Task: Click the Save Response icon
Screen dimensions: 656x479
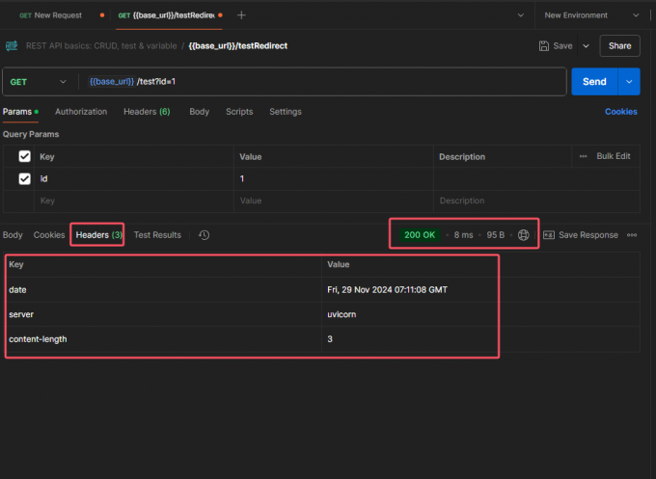Action: (549, 235)
